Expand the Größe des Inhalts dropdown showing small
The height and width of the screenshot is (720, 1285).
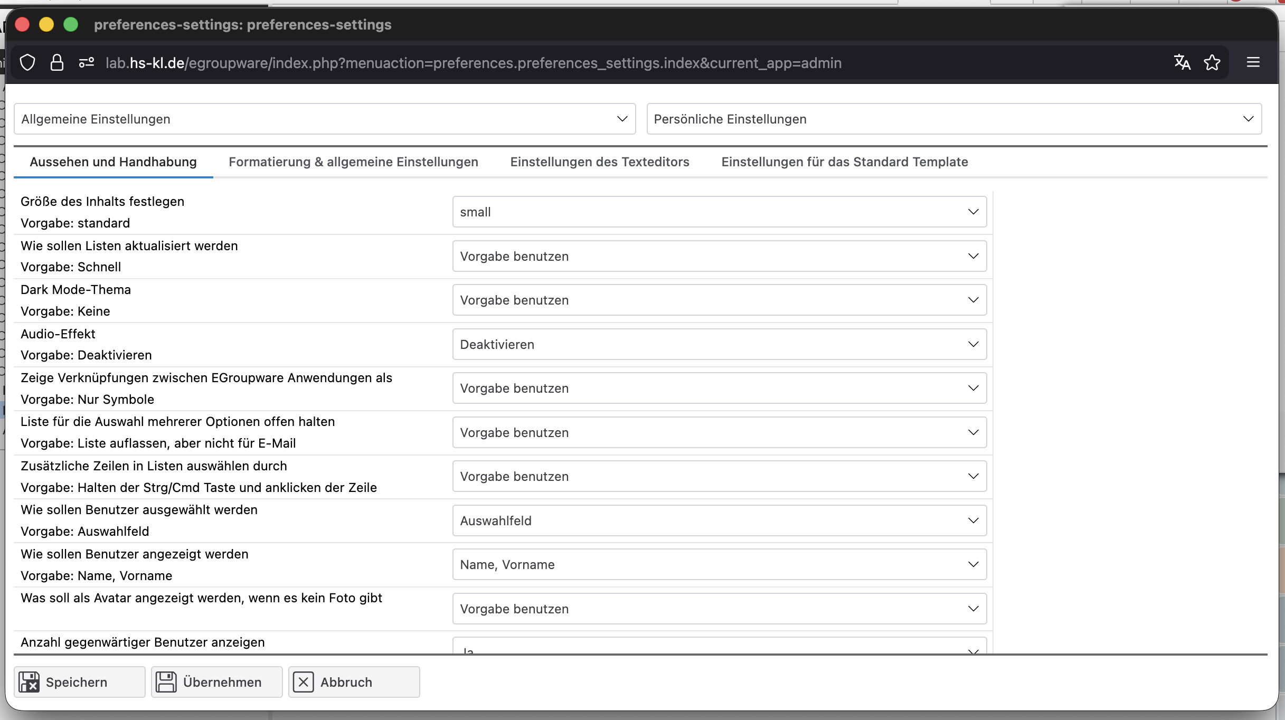[x=719, y=212]
